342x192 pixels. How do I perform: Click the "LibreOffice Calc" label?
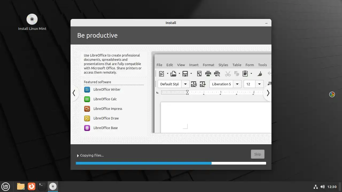(105, 99)
